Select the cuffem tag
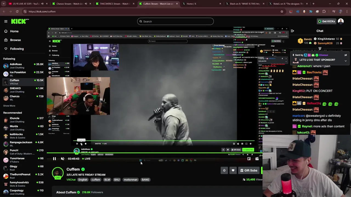The image size is (351, 197). pos(96,180)
